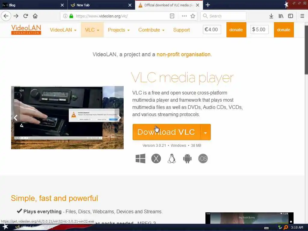Open the Download VLC options arrow

click(x=205, y=132)
